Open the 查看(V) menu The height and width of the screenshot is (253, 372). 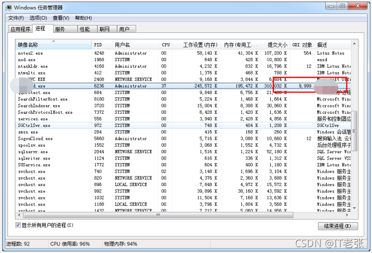[x=61, y=18]
